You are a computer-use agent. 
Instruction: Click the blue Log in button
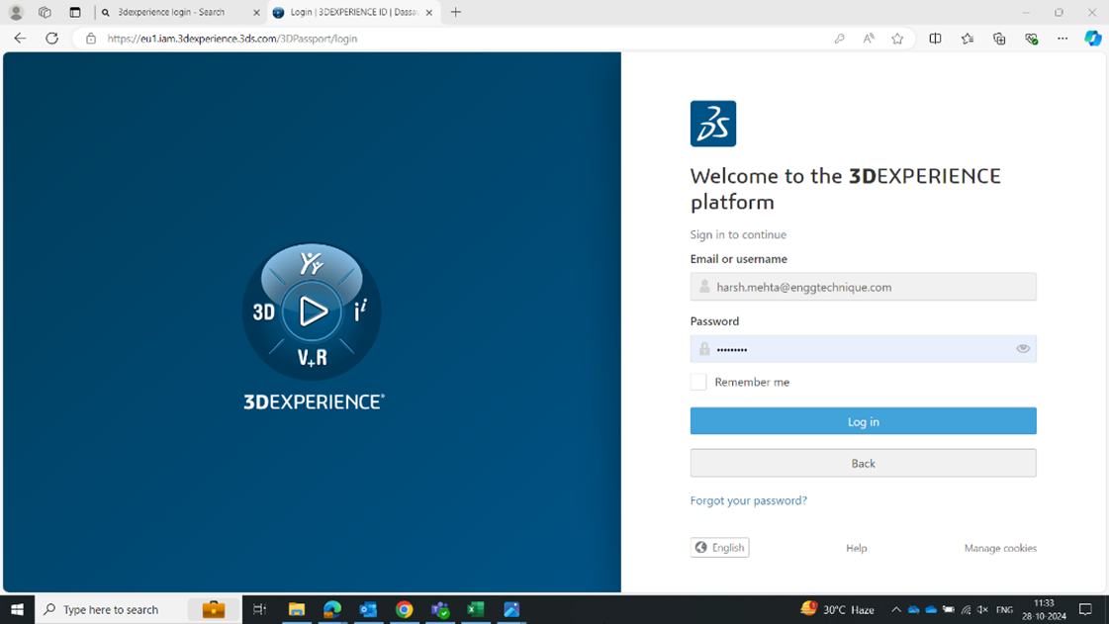pyautogui.click(x=863, y=421)
